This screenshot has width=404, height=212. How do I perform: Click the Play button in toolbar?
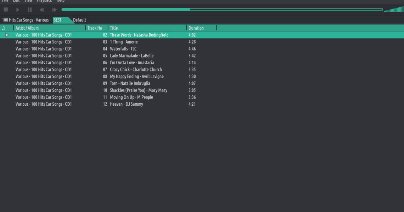[x=18, y=10]
